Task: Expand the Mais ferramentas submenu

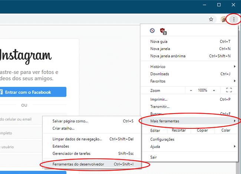Action: tap(189, 121)
